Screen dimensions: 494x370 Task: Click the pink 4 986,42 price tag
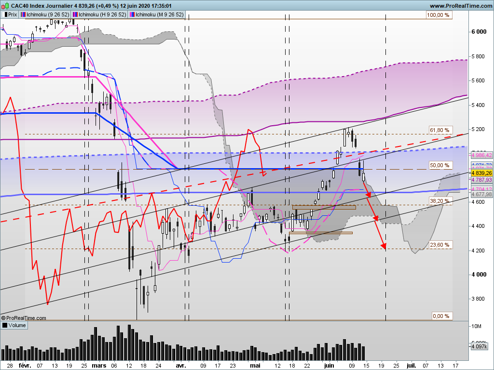click(481, 155)
